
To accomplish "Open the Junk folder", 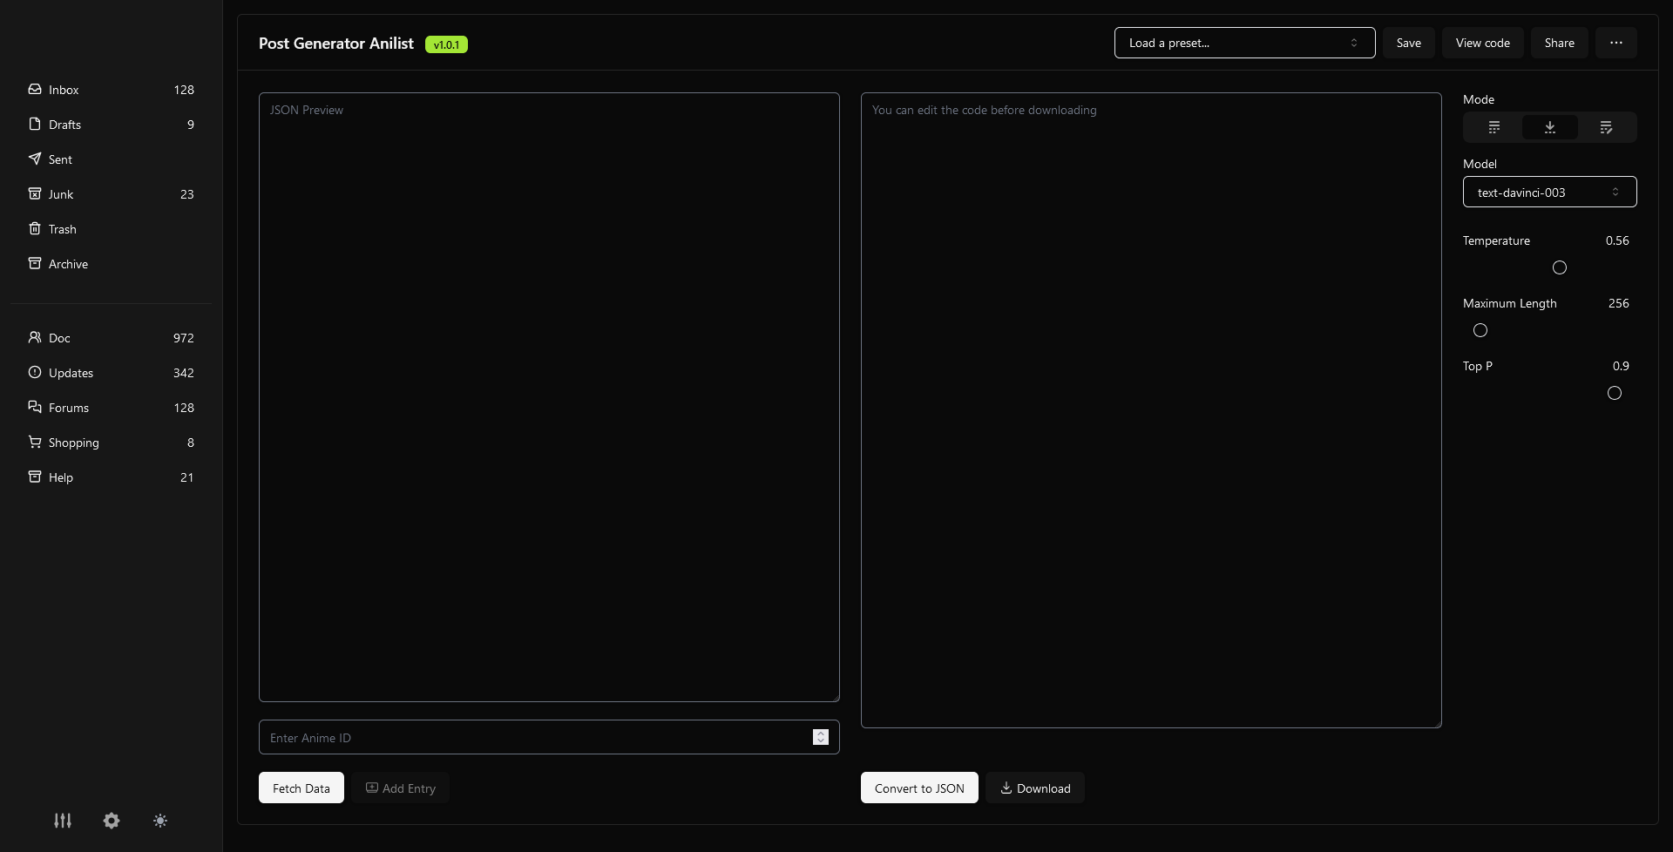I will [112, 194].
